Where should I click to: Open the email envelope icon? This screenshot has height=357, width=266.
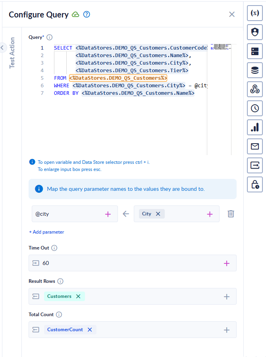(255, 146)
